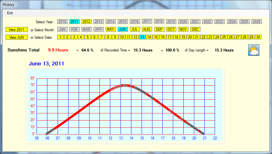Click the sun and cloud weather icon

coord(254,50)
